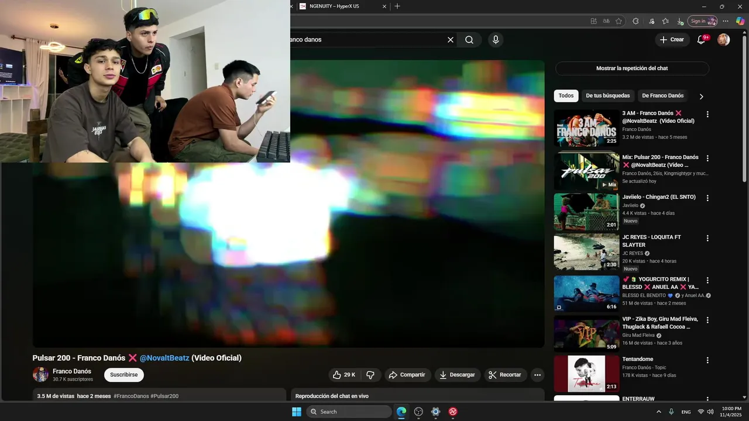The width and height of the screenshot is (749, 421).
Task: Click the taskbar microphone tray icon
Action: [x=671, y=412]
